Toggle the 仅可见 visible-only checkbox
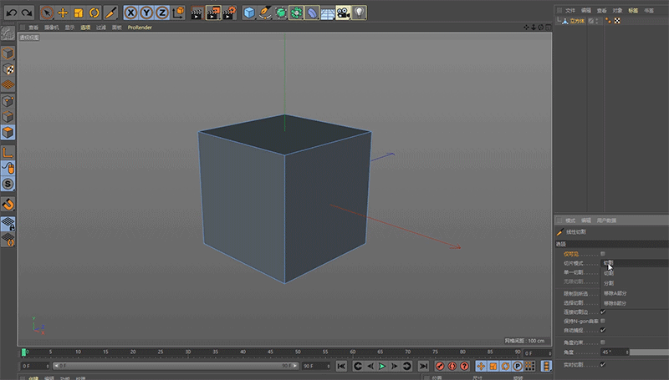The image size is (669, 380). pos(603,254)
